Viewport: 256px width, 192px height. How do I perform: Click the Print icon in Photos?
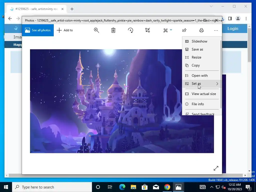(x=201, y=30)
